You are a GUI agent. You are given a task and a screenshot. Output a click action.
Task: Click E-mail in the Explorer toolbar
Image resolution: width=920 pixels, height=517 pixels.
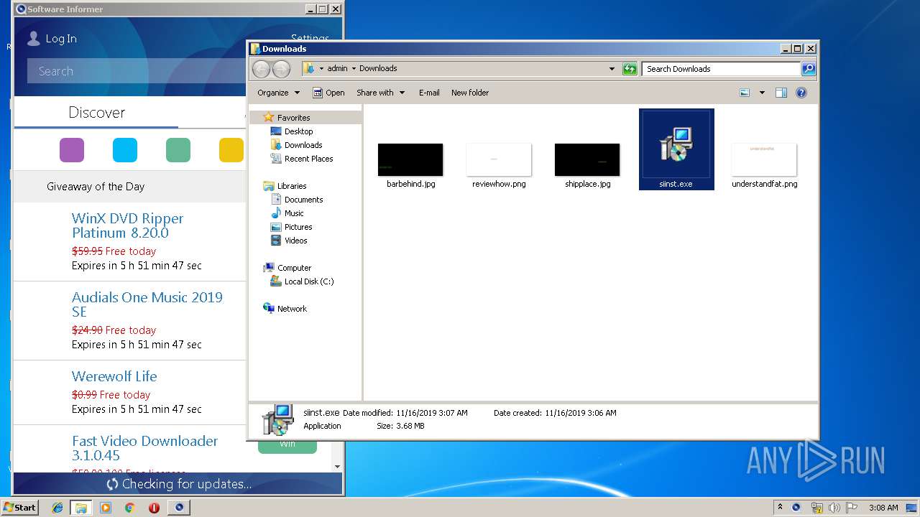429,93
